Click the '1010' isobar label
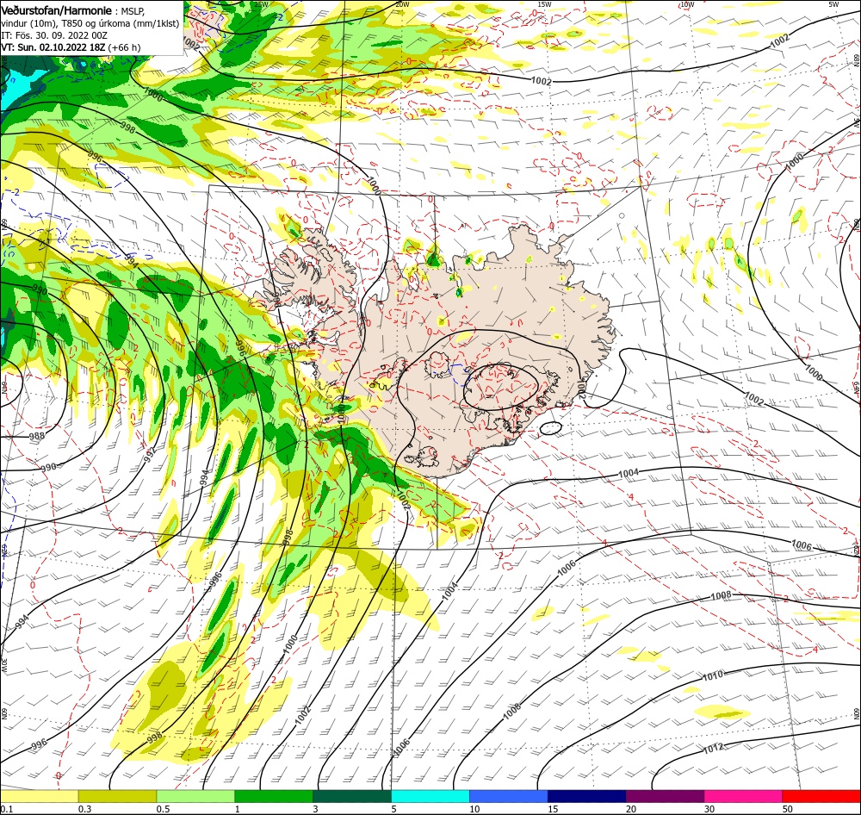 pos(713,675)
